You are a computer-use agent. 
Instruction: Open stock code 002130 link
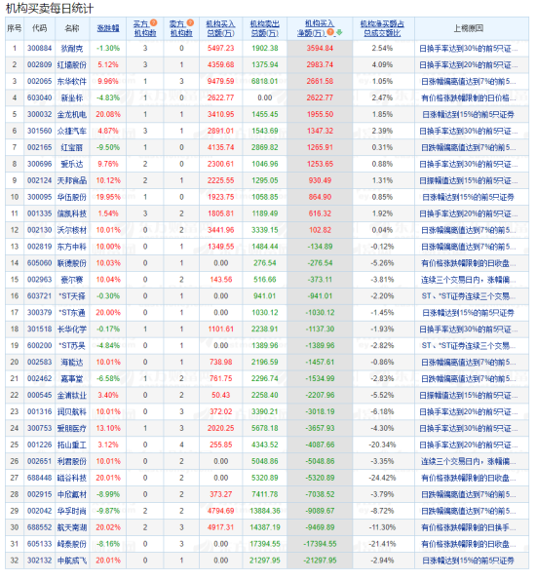tap(40, 230)
